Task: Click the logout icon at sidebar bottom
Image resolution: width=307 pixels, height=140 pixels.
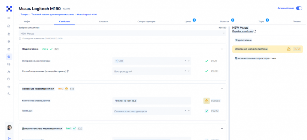Action: tap(9, 138)
